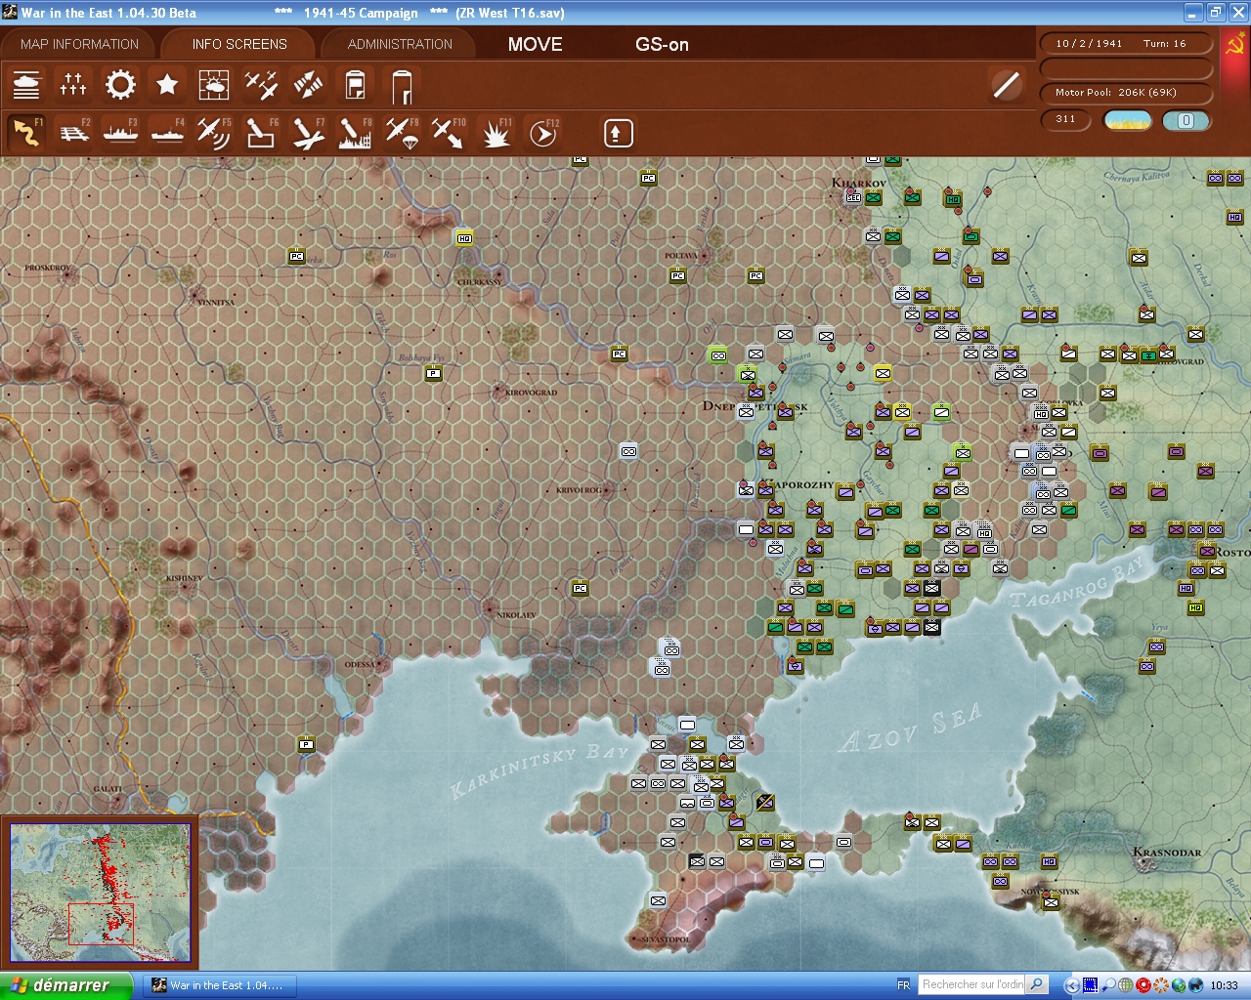
Task: Click the 311 value box
Action: [1067, 120]
